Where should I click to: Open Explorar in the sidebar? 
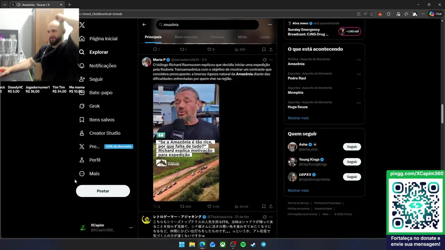coord(94,52)
